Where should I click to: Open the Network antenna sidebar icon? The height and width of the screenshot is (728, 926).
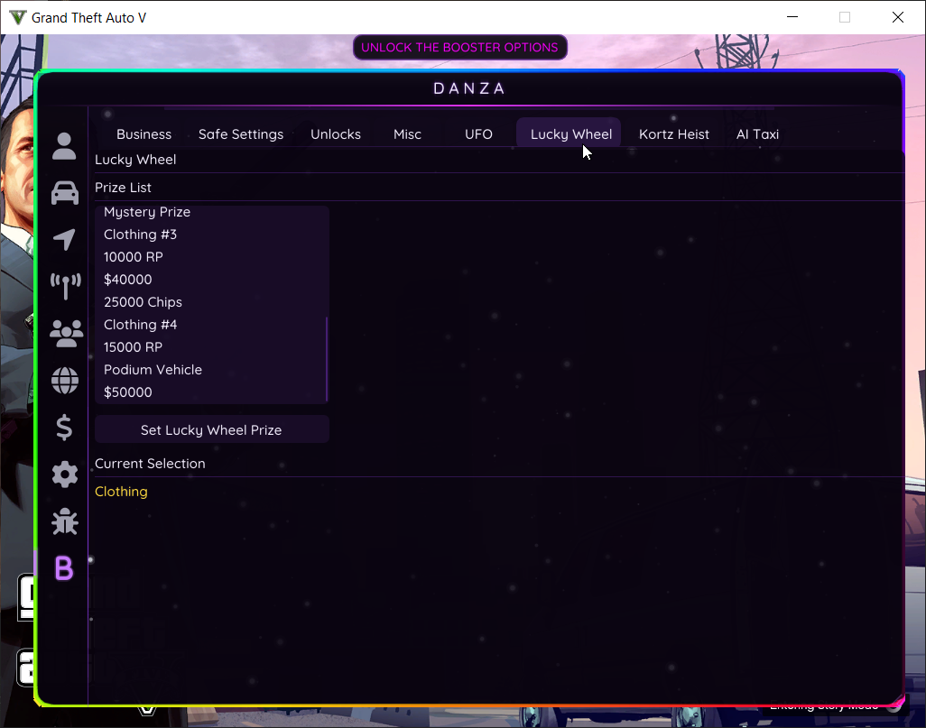[65, 286]
